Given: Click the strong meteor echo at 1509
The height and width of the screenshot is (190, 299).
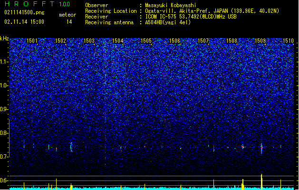Looking at the screenshot, I should click(261, 149).
